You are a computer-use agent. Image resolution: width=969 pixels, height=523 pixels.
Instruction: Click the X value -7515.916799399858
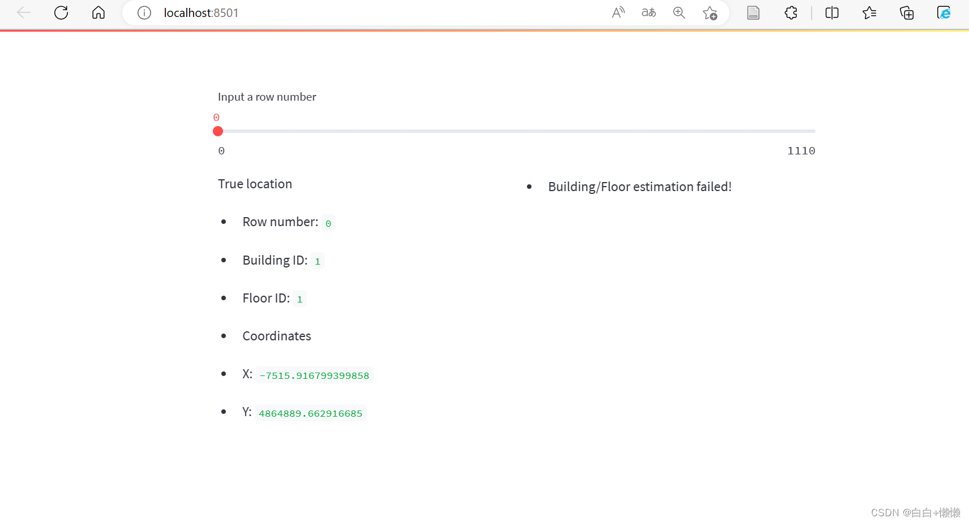pyautogui.click(x=314, y=375)
